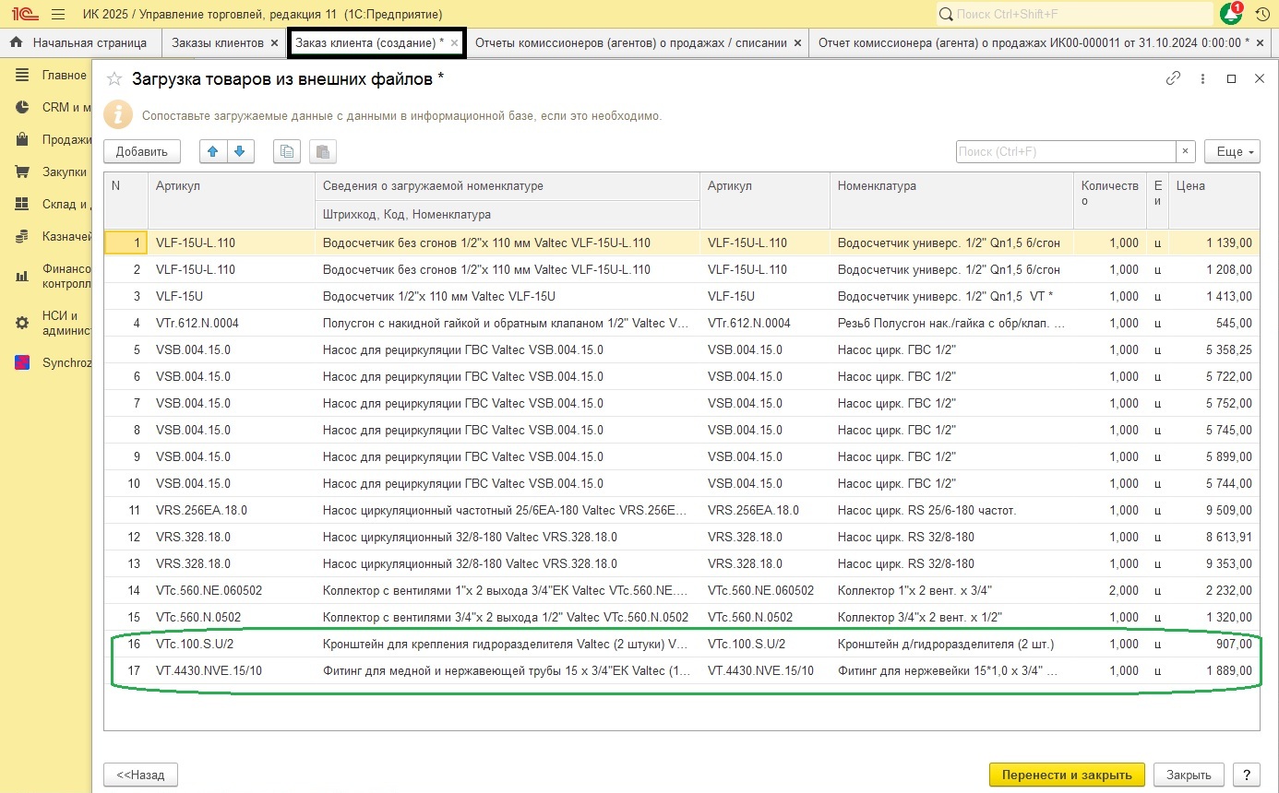The width and height of the screenshot is (1279, 793).
Task: Expand the Еще dropdown menu
Action: coord(1232,152)
